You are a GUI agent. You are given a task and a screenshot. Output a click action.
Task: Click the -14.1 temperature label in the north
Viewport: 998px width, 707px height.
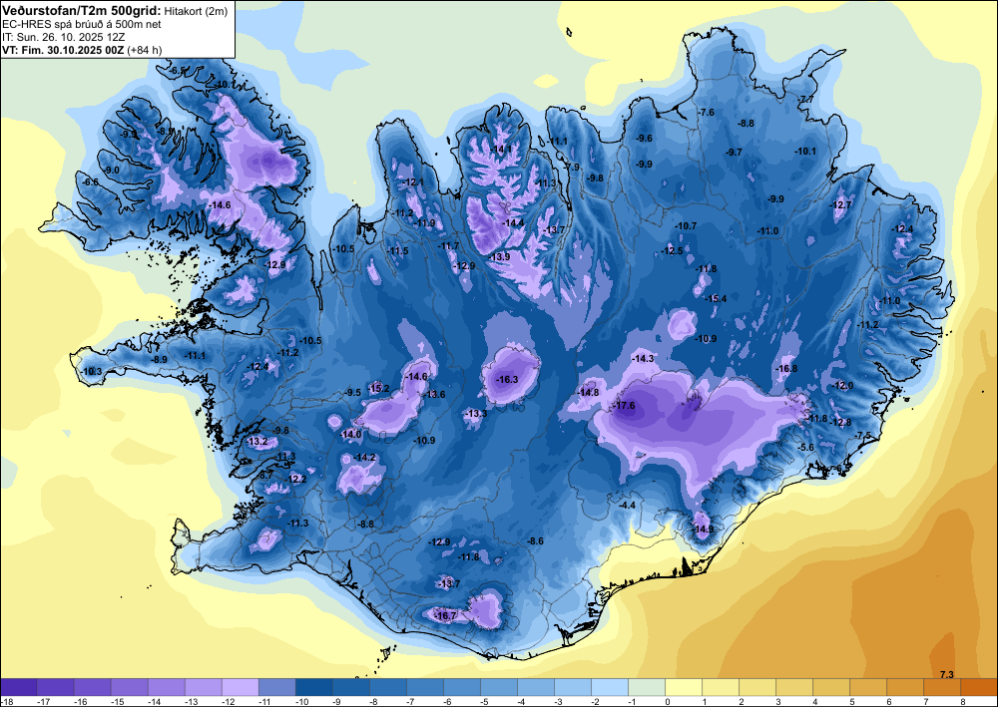click(502, 149)
